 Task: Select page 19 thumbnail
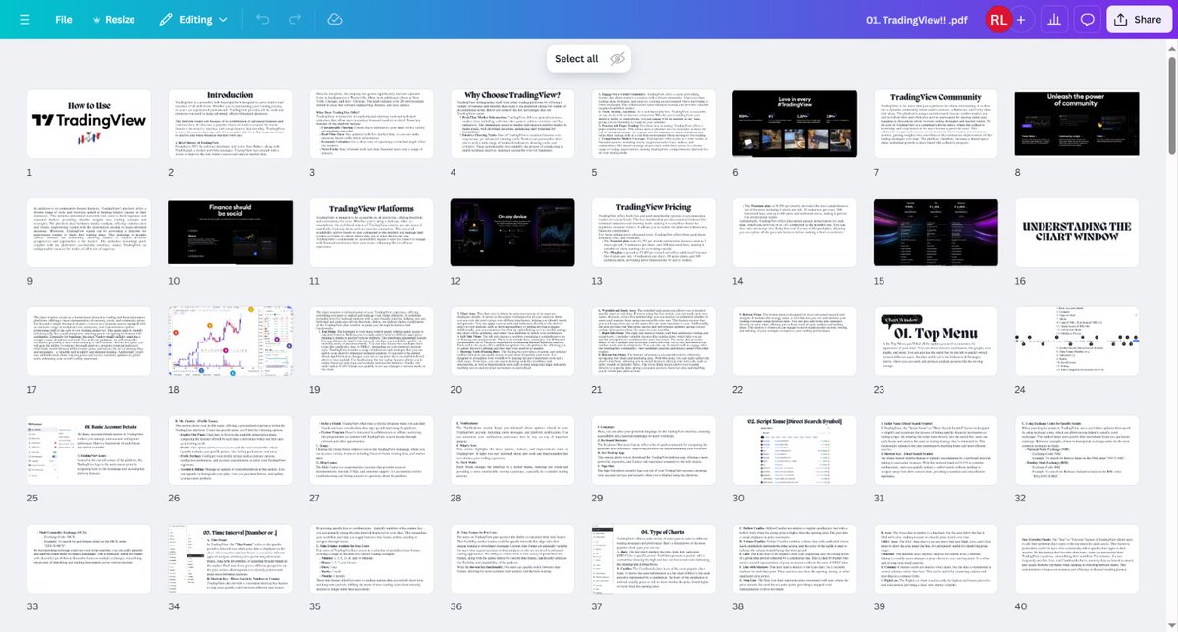coord(371,342)
